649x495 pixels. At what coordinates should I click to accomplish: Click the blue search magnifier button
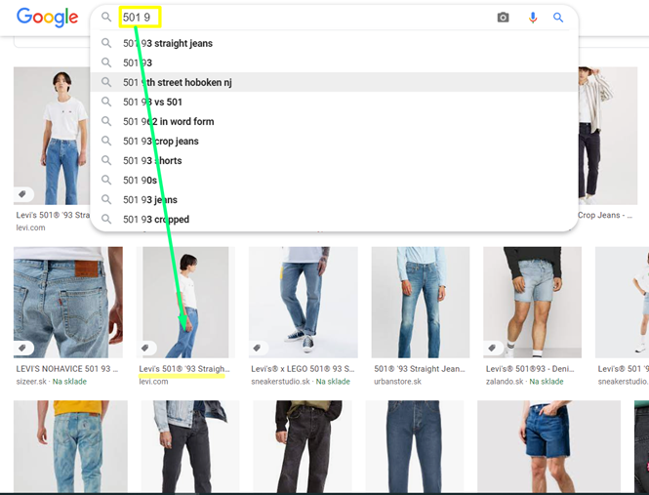(x=558, y=18)
